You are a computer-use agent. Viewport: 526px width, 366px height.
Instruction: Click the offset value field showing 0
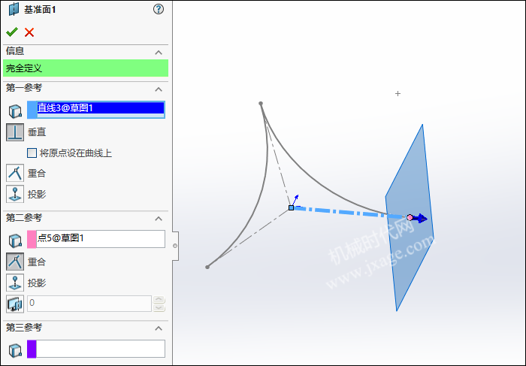click(89, 304)
